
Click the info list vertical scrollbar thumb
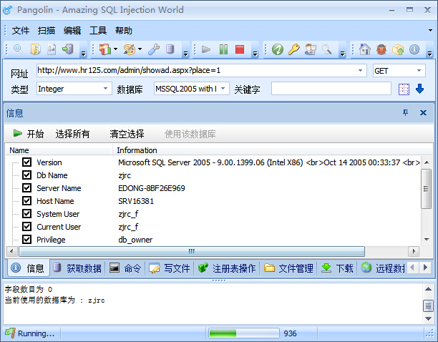[x=427, y=189]
